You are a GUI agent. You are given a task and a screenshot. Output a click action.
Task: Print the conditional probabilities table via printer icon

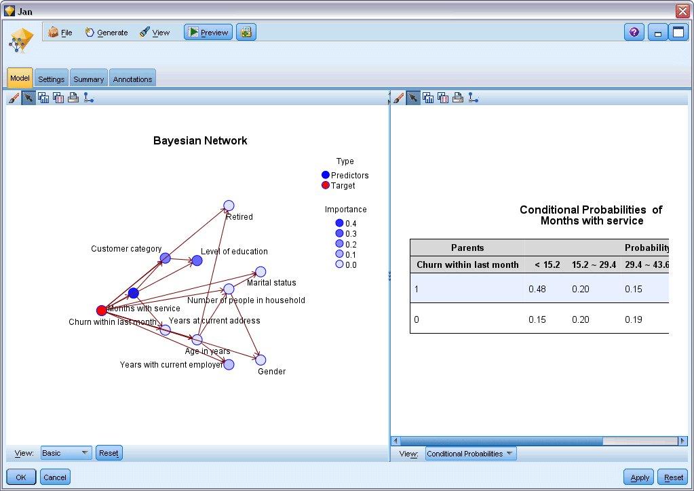(x=458, y=98)
